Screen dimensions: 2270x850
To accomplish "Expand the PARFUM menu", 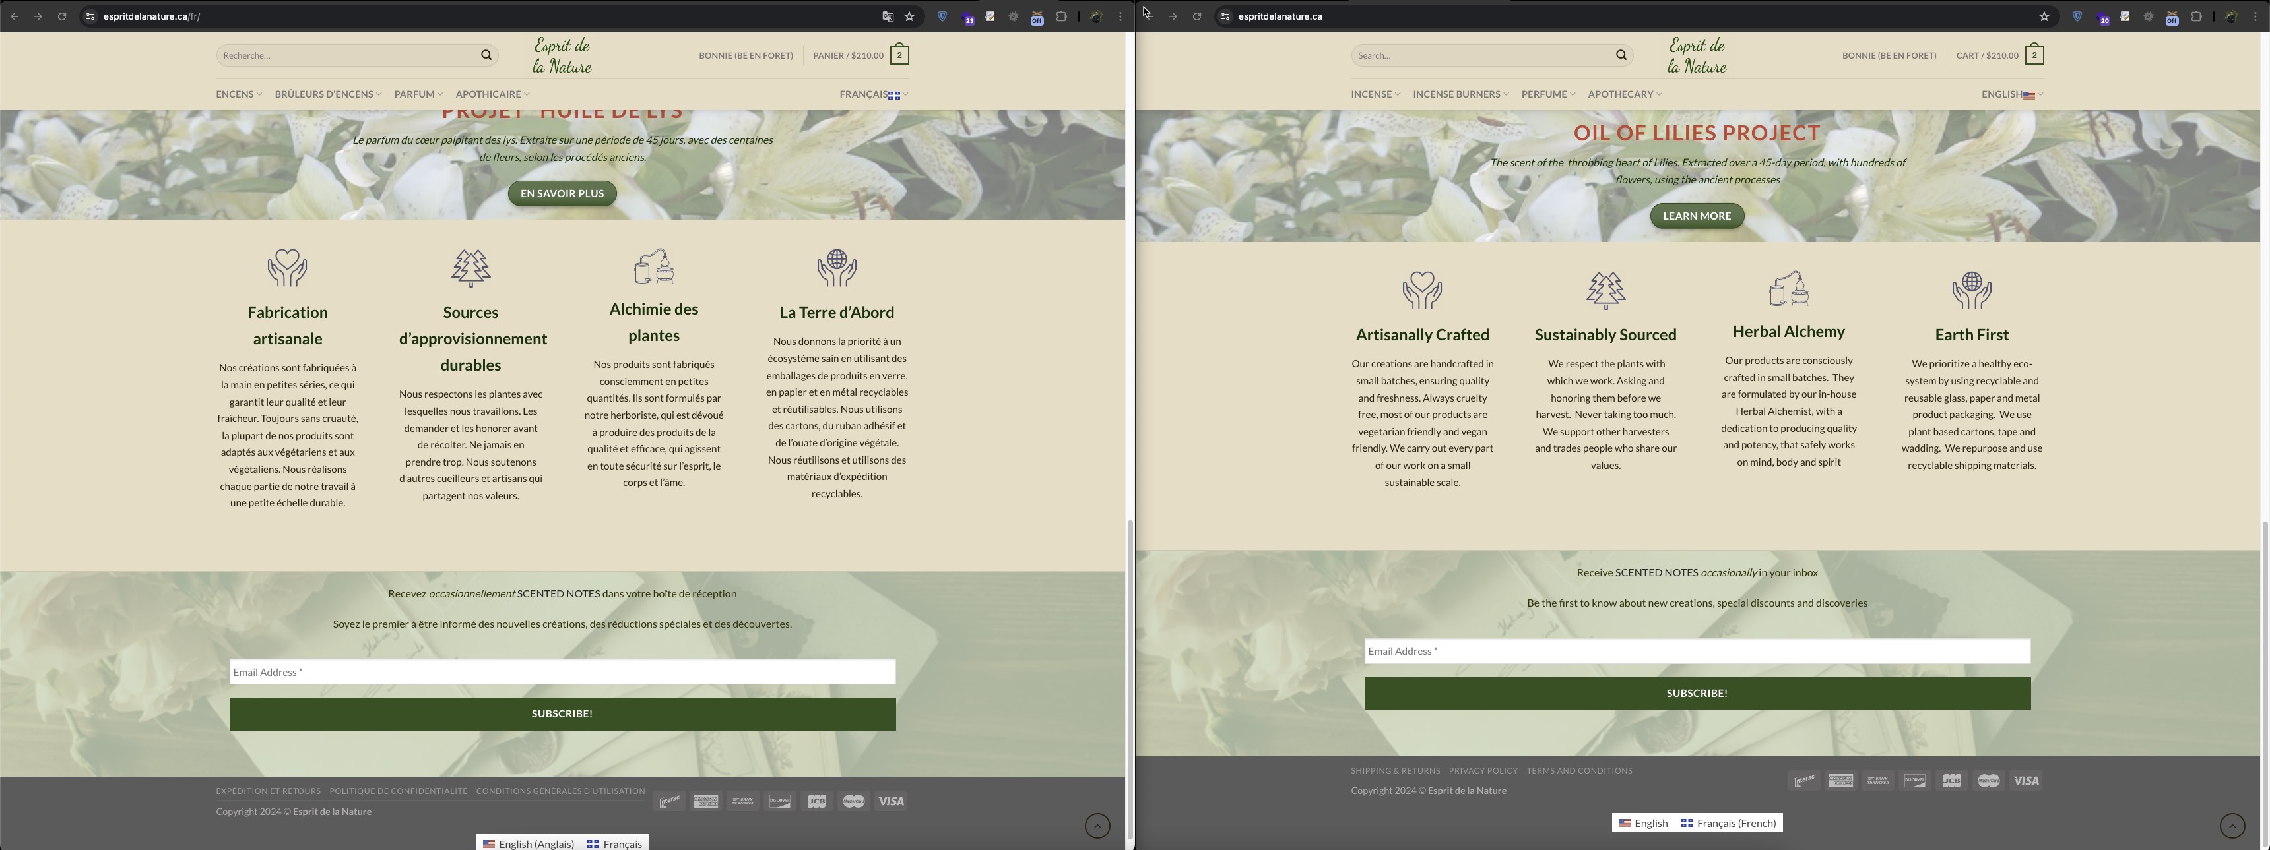I will pos(418,94).
